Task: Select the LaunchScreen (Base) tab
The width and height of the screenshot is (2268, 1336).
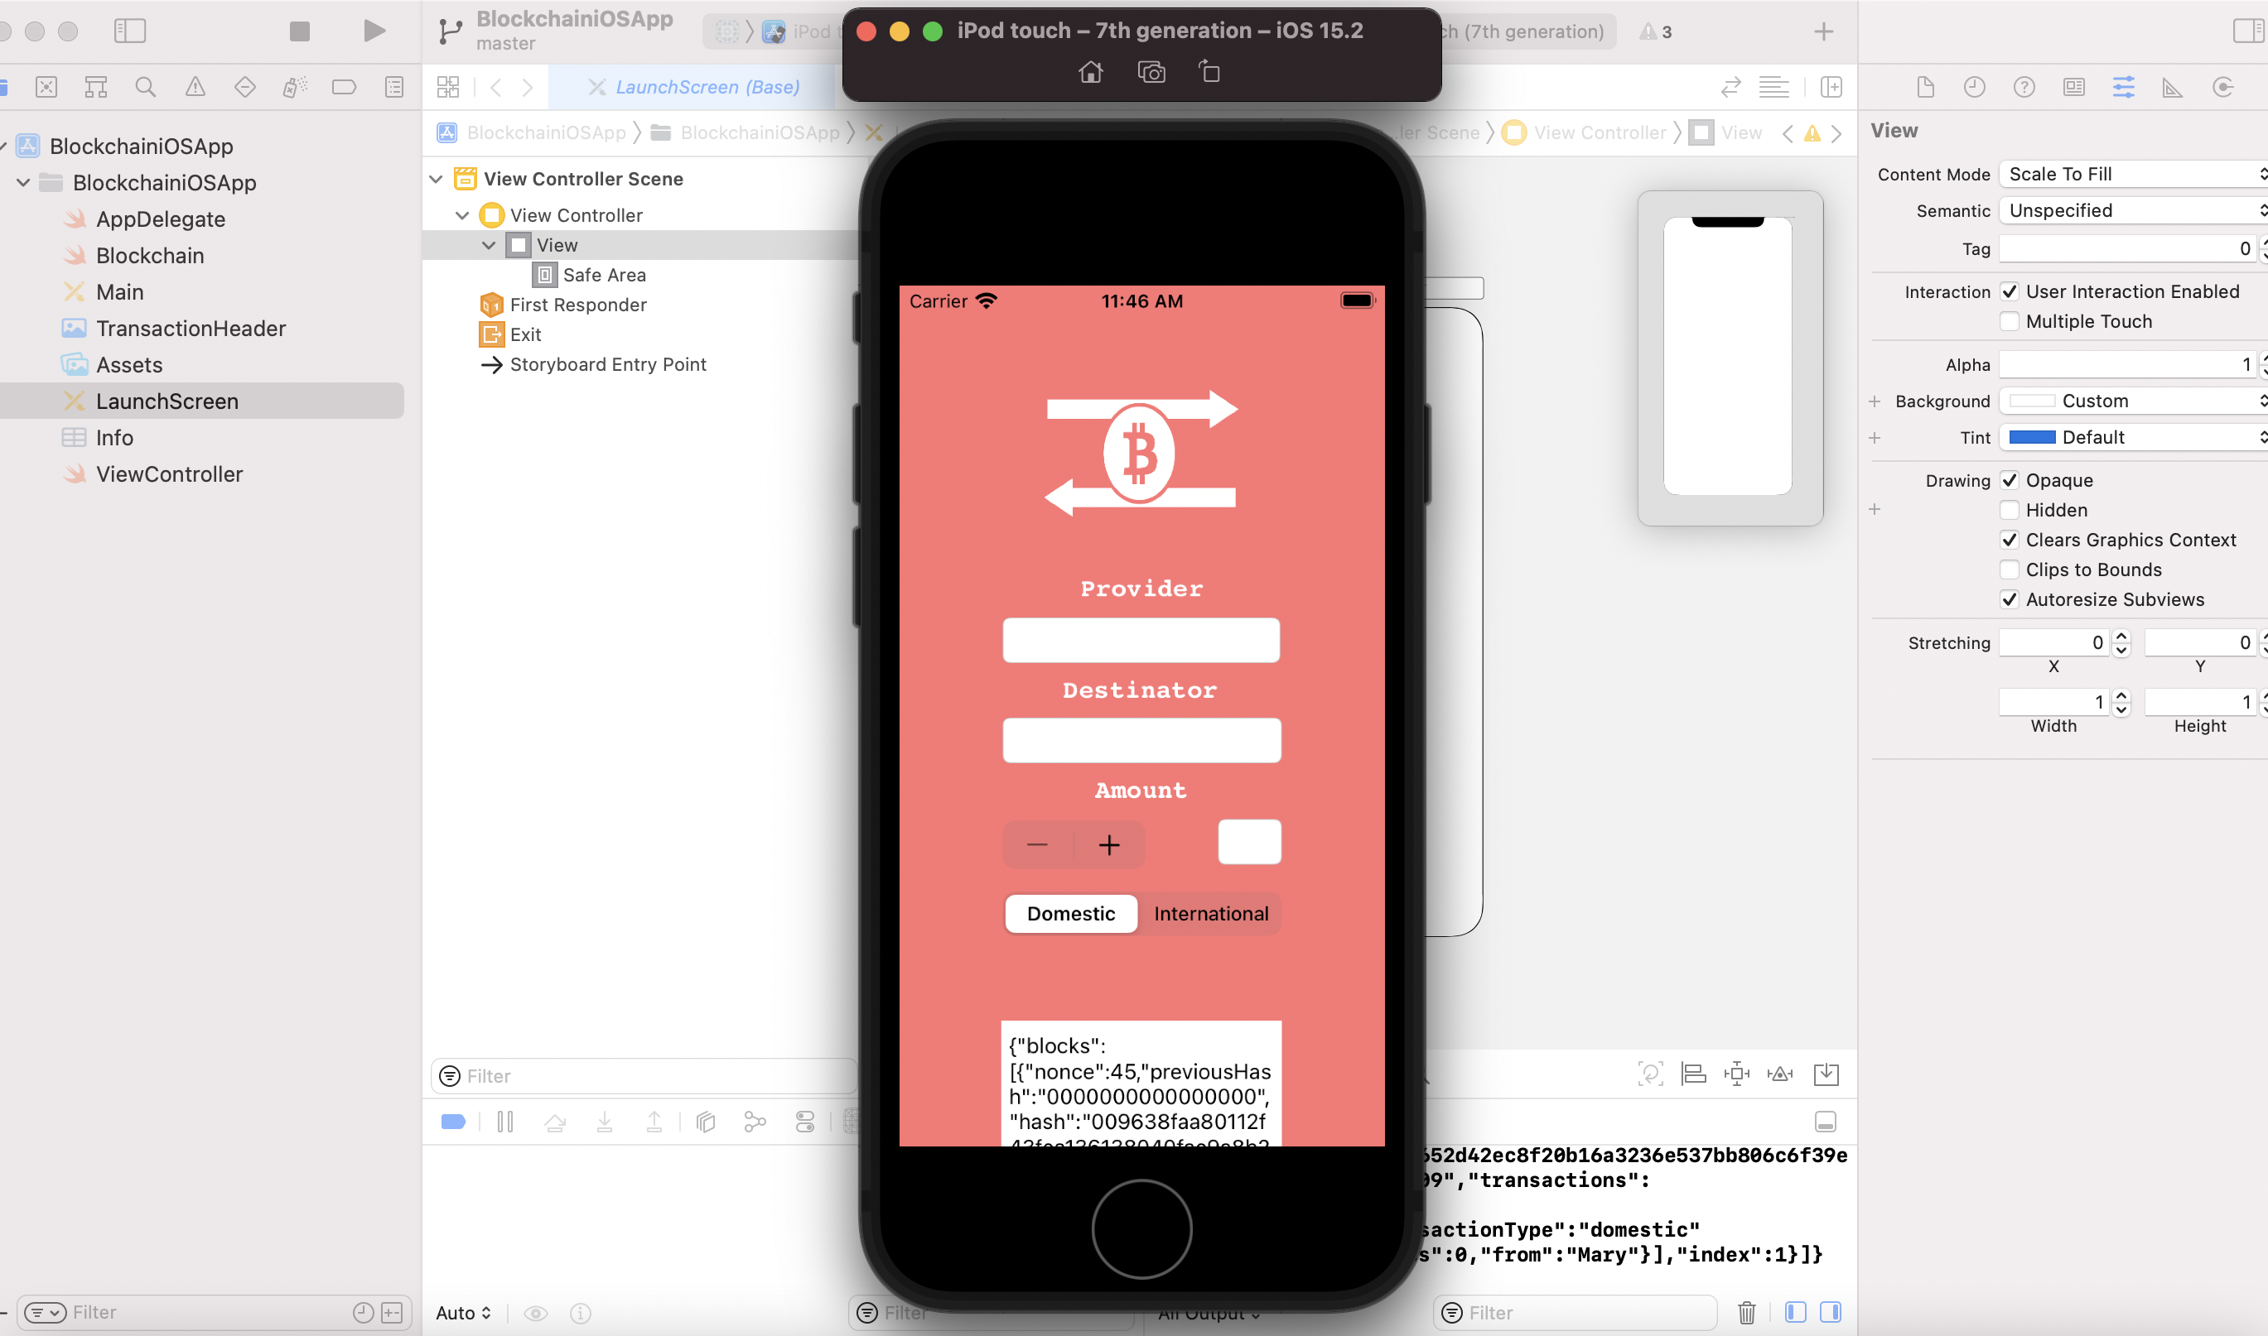Action: [708, 86]
